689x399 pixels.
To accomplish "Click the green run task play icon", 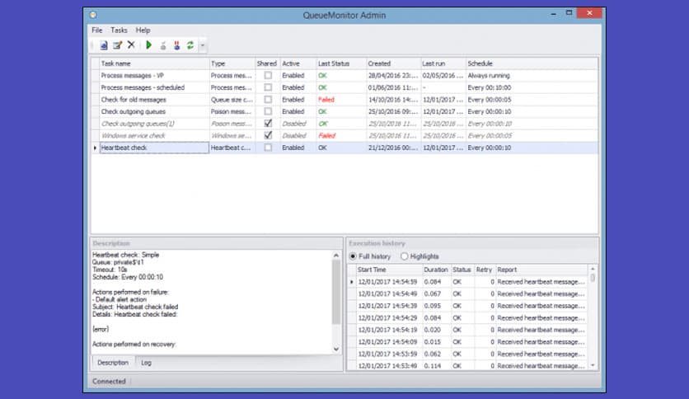I will [x=149, y=45].
